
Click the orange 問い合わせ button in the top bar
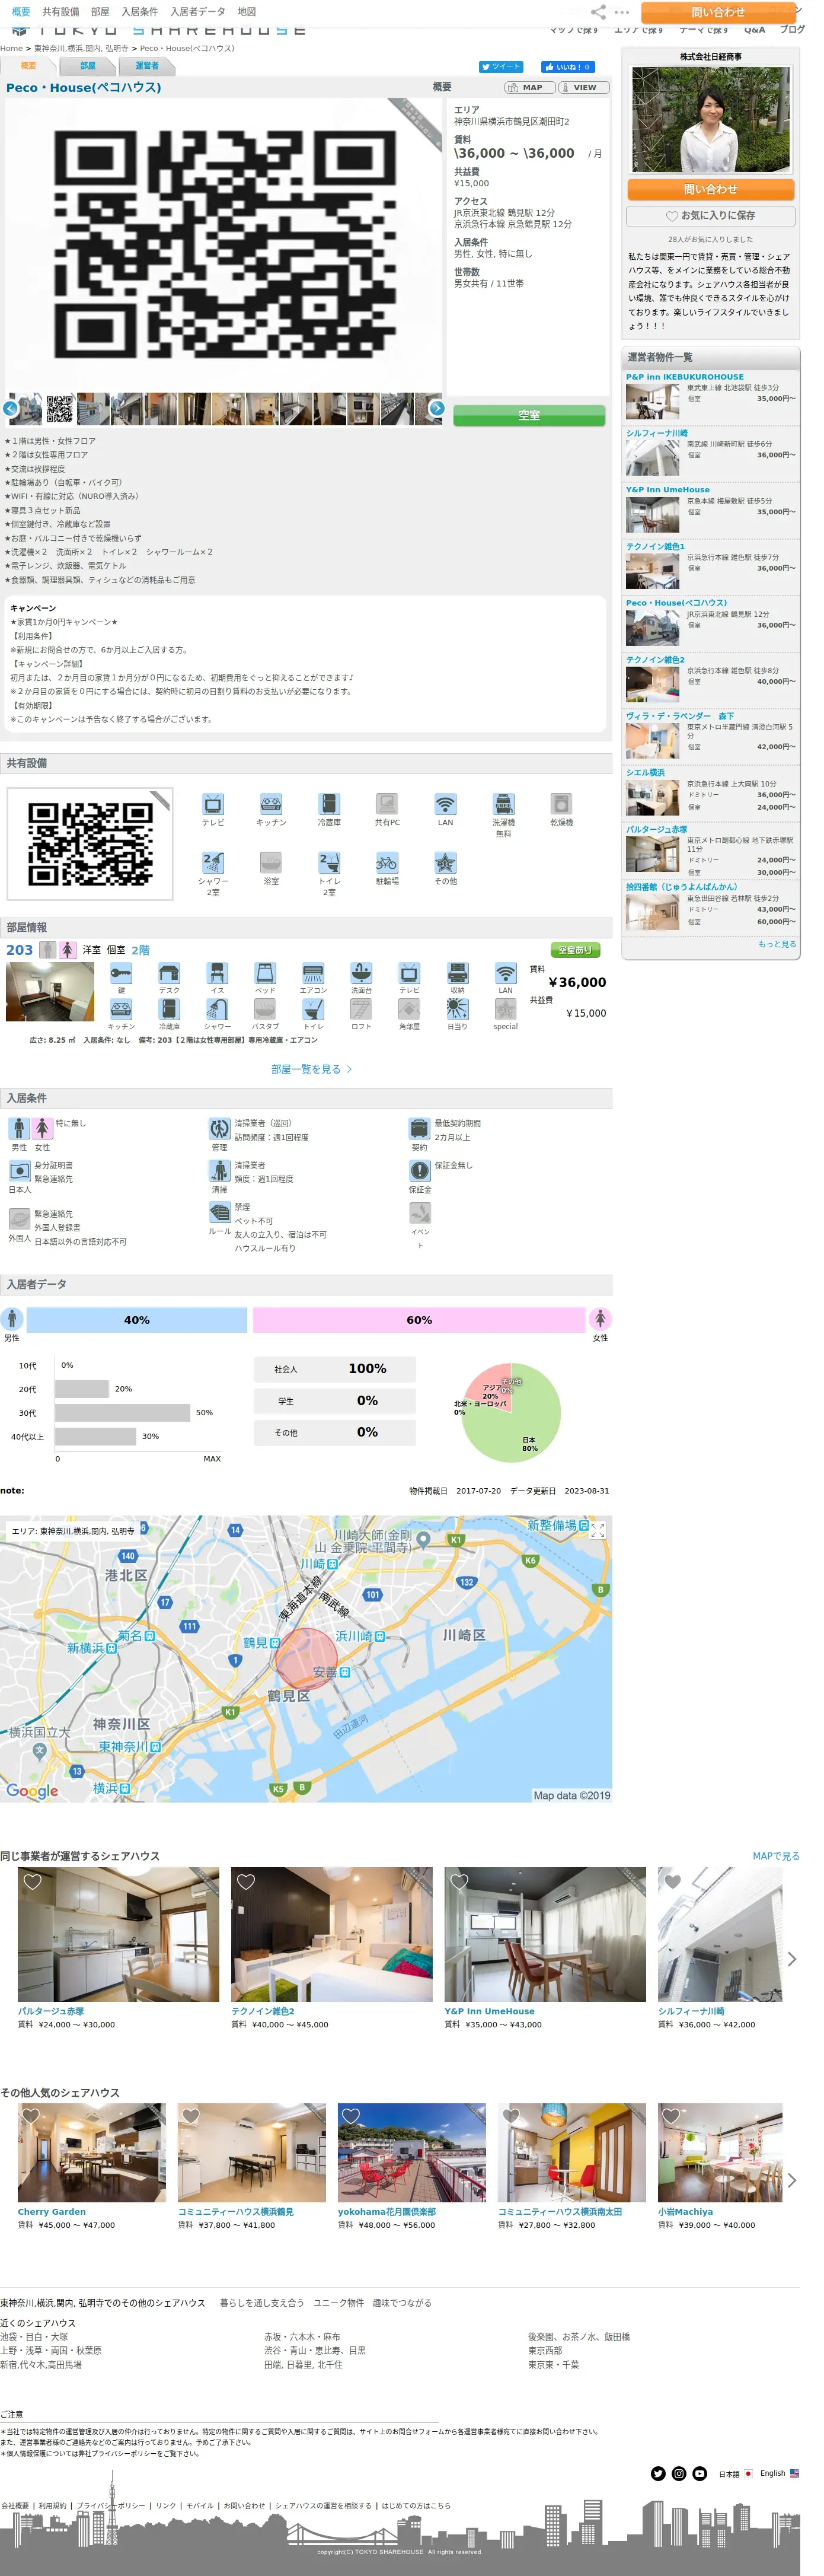click(717, 12)
